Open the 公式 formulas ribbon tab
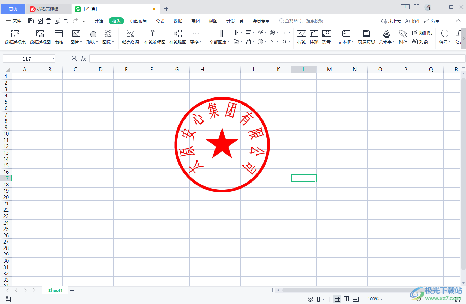 coord(160,21)
